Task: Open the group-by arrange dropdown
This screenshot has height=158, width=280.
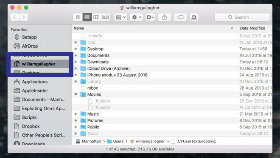Action: [121, 17]
